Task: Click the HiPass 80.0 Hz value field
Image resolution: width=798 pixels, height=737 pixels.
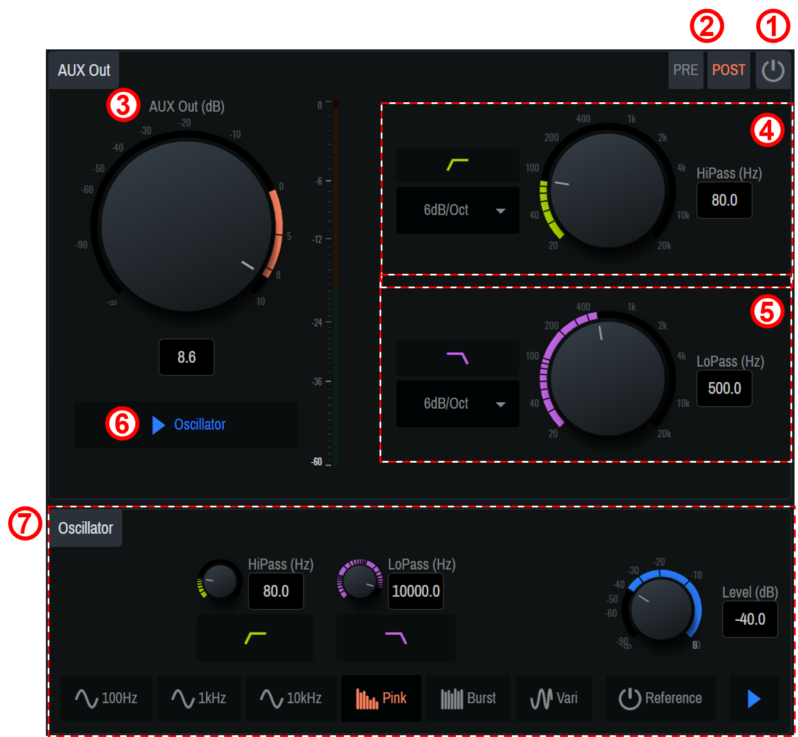Action: pyautogui.click(x=724, y=200)
